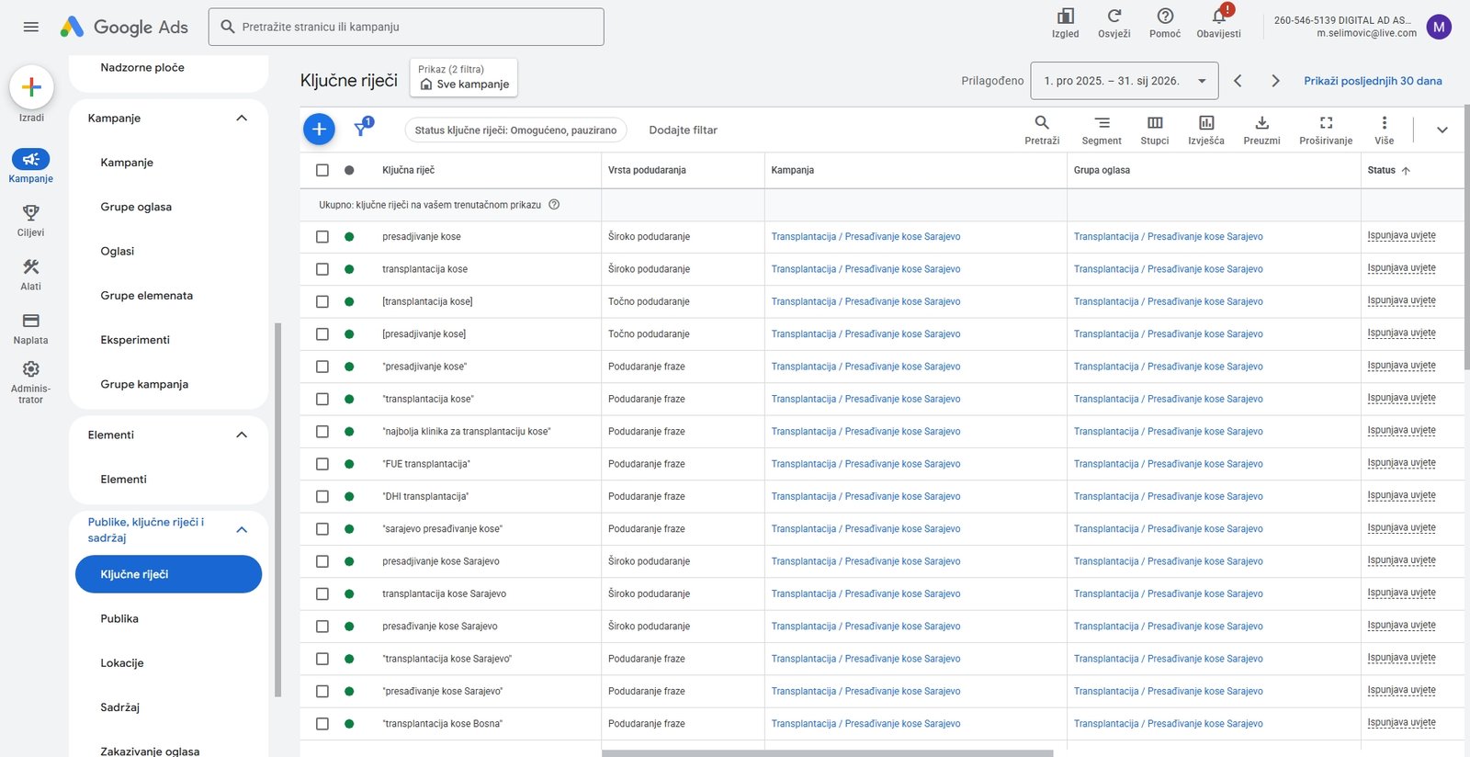The width and height of the screenshot is (1470, 757).
Task: Collapse the Kampanje section chevron
Action: point(242,118)
